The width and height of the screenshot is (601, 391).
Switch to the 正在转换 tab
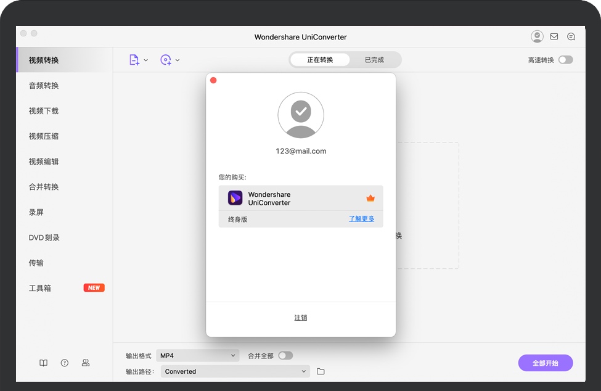click(x=320, y=60)
